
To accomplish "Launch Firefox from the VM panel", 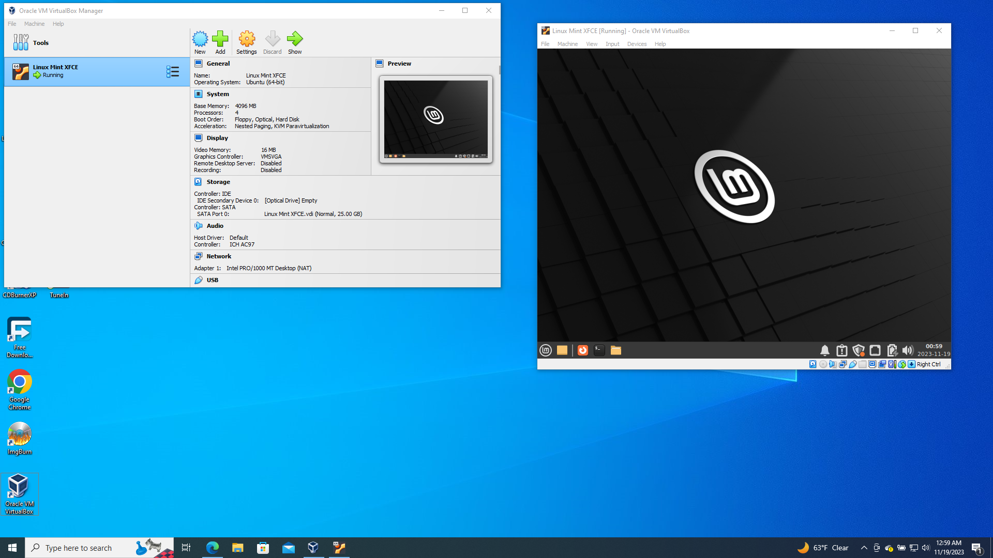I will 583,350.
